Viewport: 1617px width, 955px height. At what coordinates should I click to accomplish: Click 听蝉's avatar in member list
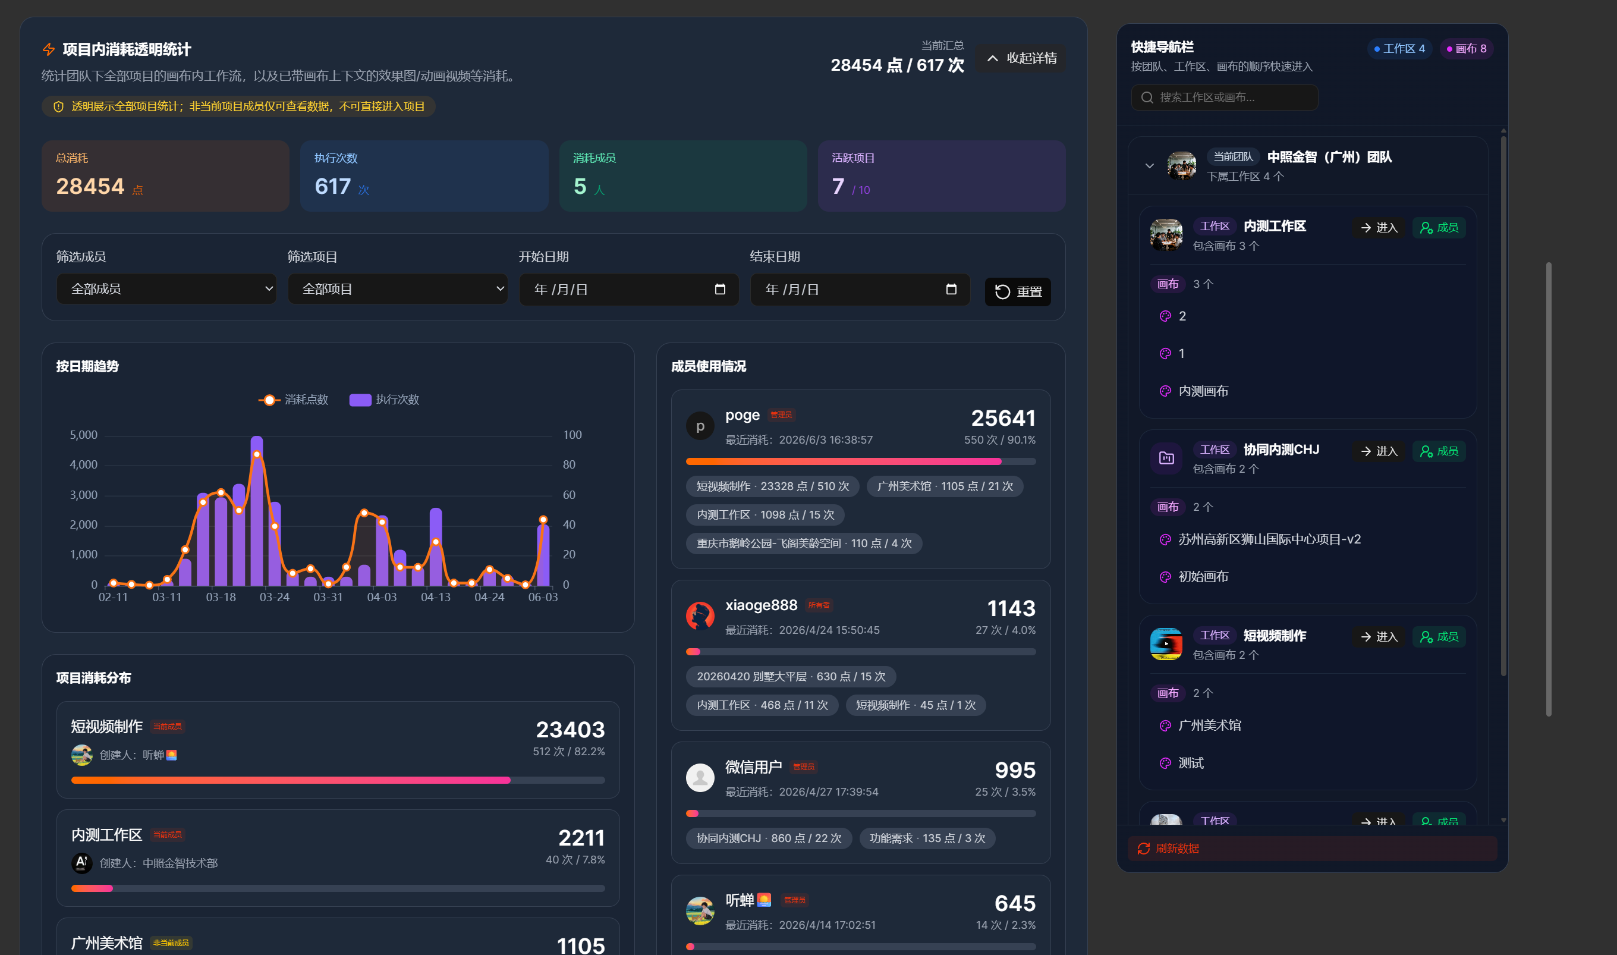click(700, 910)
